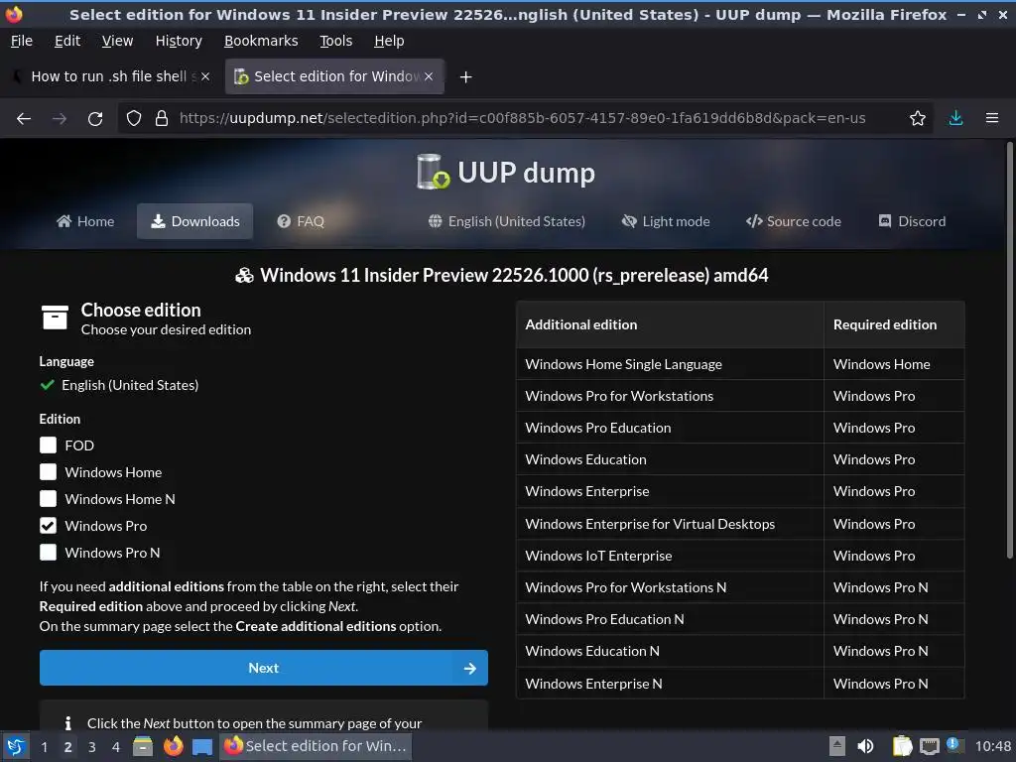Launch file manager from taskbar

[x=143, y=746]
